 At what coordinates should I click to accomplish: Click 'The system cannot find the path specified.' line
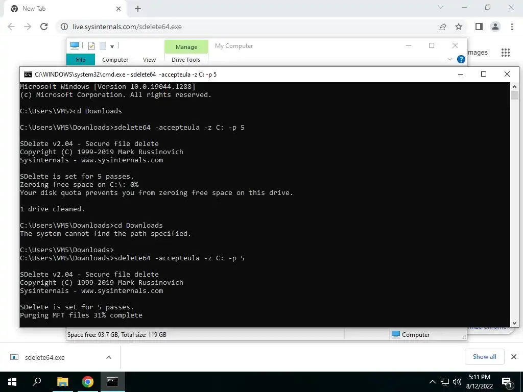coord(105,233)
